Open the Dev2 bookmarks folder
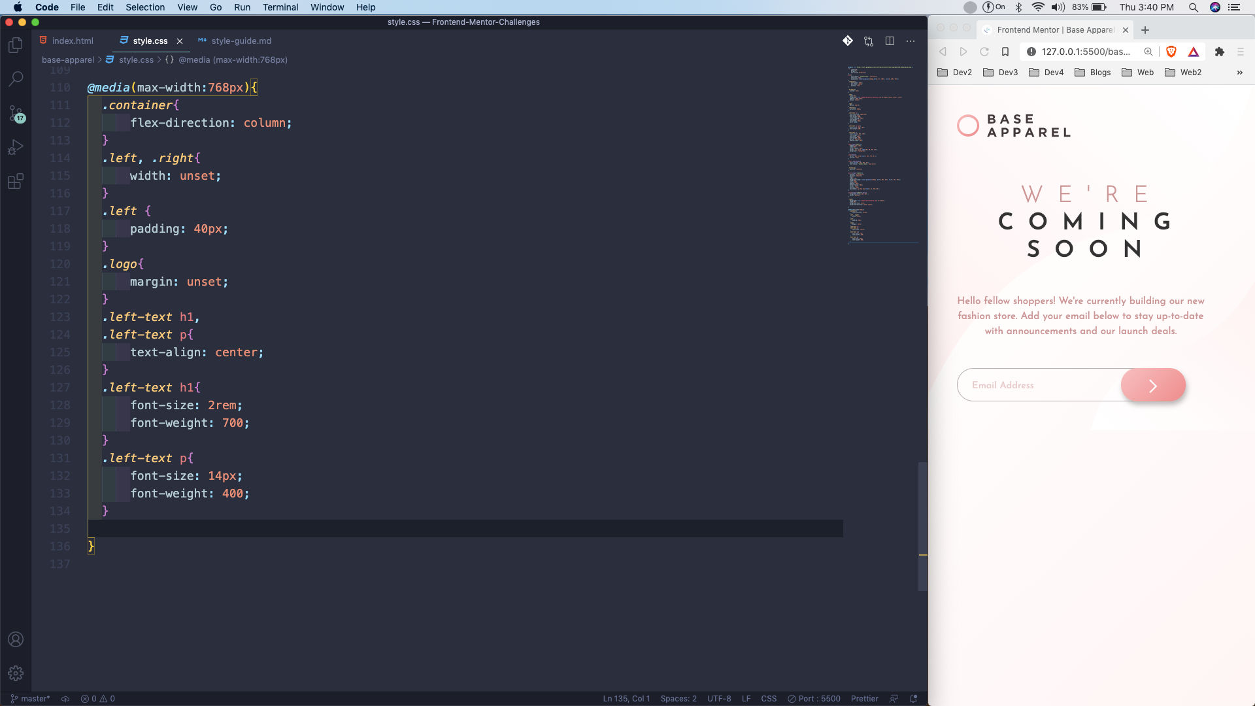The image size is (1255, 706). (955, 73)
